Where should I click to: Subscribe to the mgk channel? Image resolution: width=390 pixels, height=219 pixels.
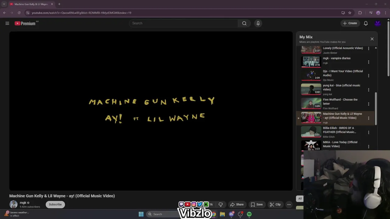pos(55,204)
